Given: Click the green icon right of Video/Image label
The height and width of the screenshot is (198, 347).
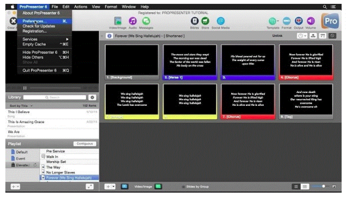Looking at the screenshot, I should click(x=158, y=186).
